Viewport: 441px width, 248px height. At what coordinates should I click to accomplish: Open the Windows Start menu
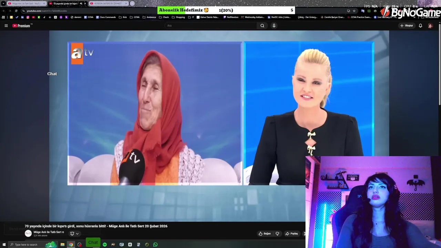(4, 245)
